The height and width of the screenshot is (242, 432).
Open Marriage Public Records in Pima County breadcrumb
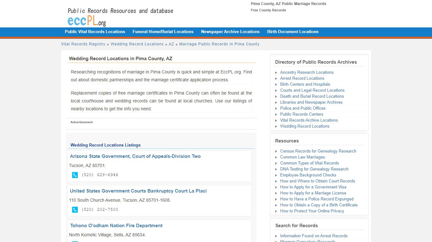click(219, 44)
